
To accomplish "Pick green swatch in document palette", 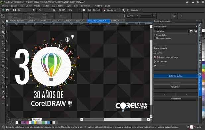I will tap(43, 122).
